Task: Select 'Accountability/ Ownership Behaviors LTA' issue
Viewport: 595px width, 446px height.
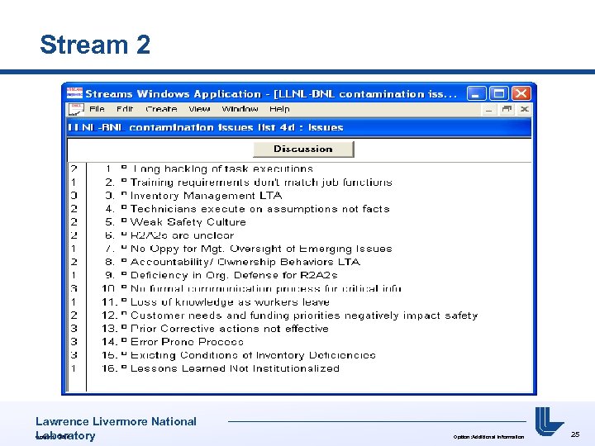Action: pyautogui.click(x=245, y=262)
